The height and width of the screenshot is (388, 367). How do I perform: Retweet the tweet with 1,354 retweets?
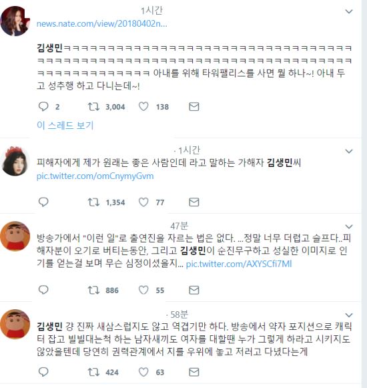point(93,202)
